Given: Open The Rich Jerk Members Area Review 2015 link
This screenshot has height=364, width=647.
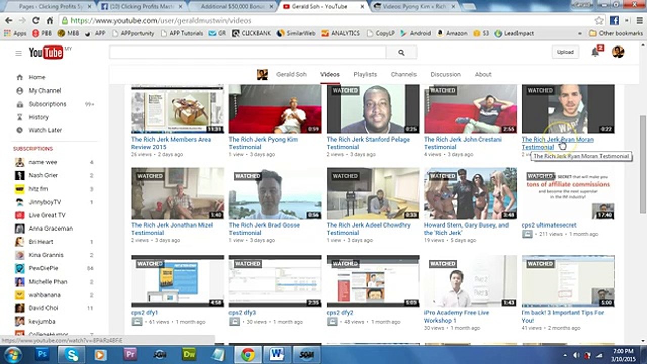Looking at the screenshot, I should [171, 143].
